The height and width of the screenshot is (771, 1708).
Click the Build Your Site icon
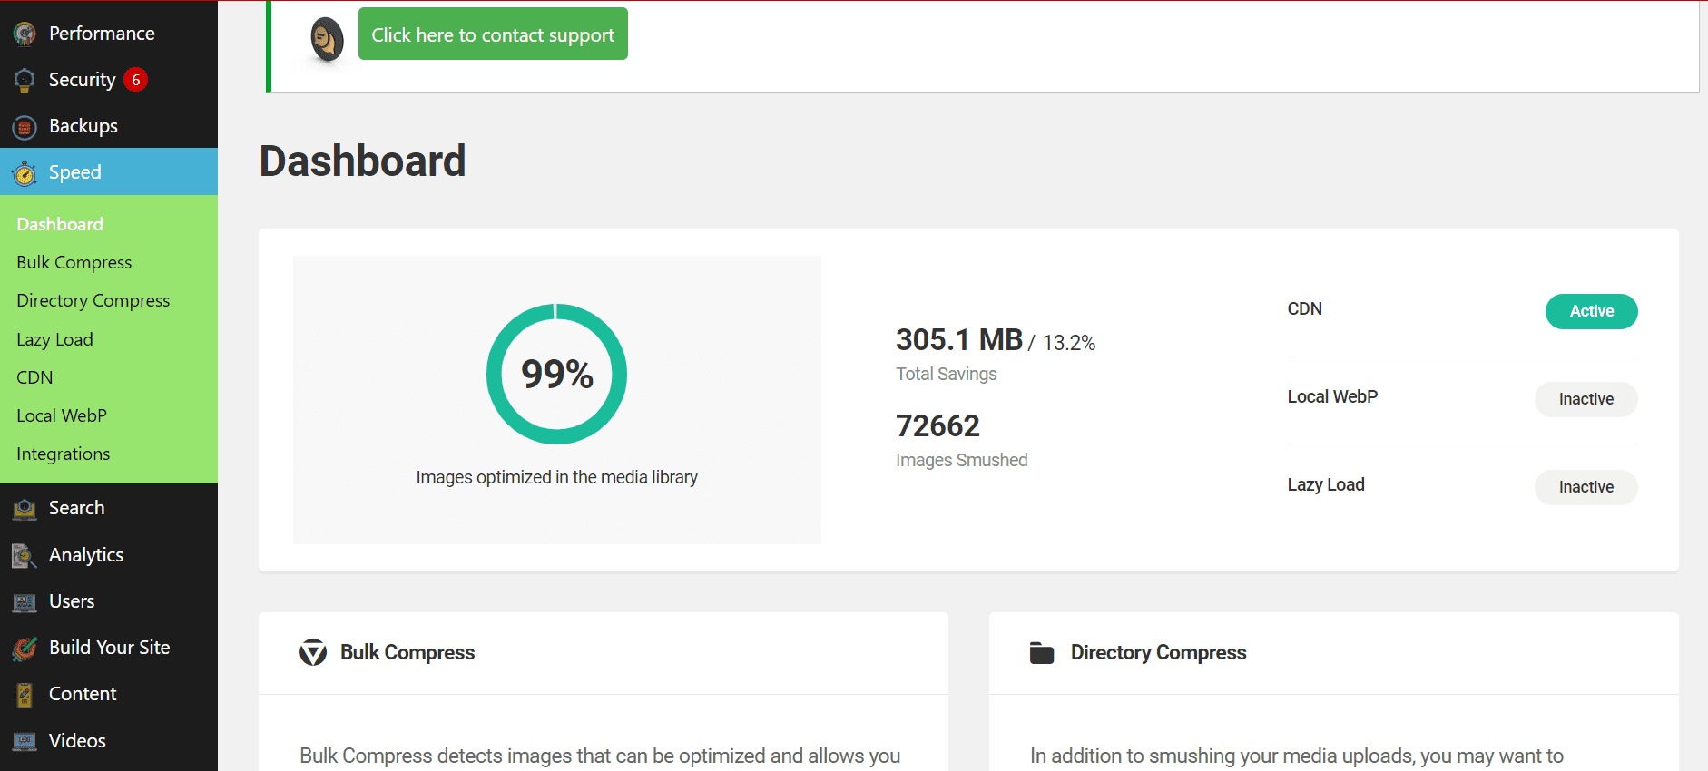click(25, 649)
